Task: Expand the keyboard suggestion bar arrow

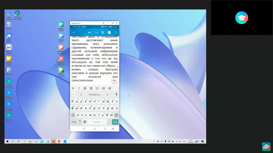Action: click(x=73, y=94)
